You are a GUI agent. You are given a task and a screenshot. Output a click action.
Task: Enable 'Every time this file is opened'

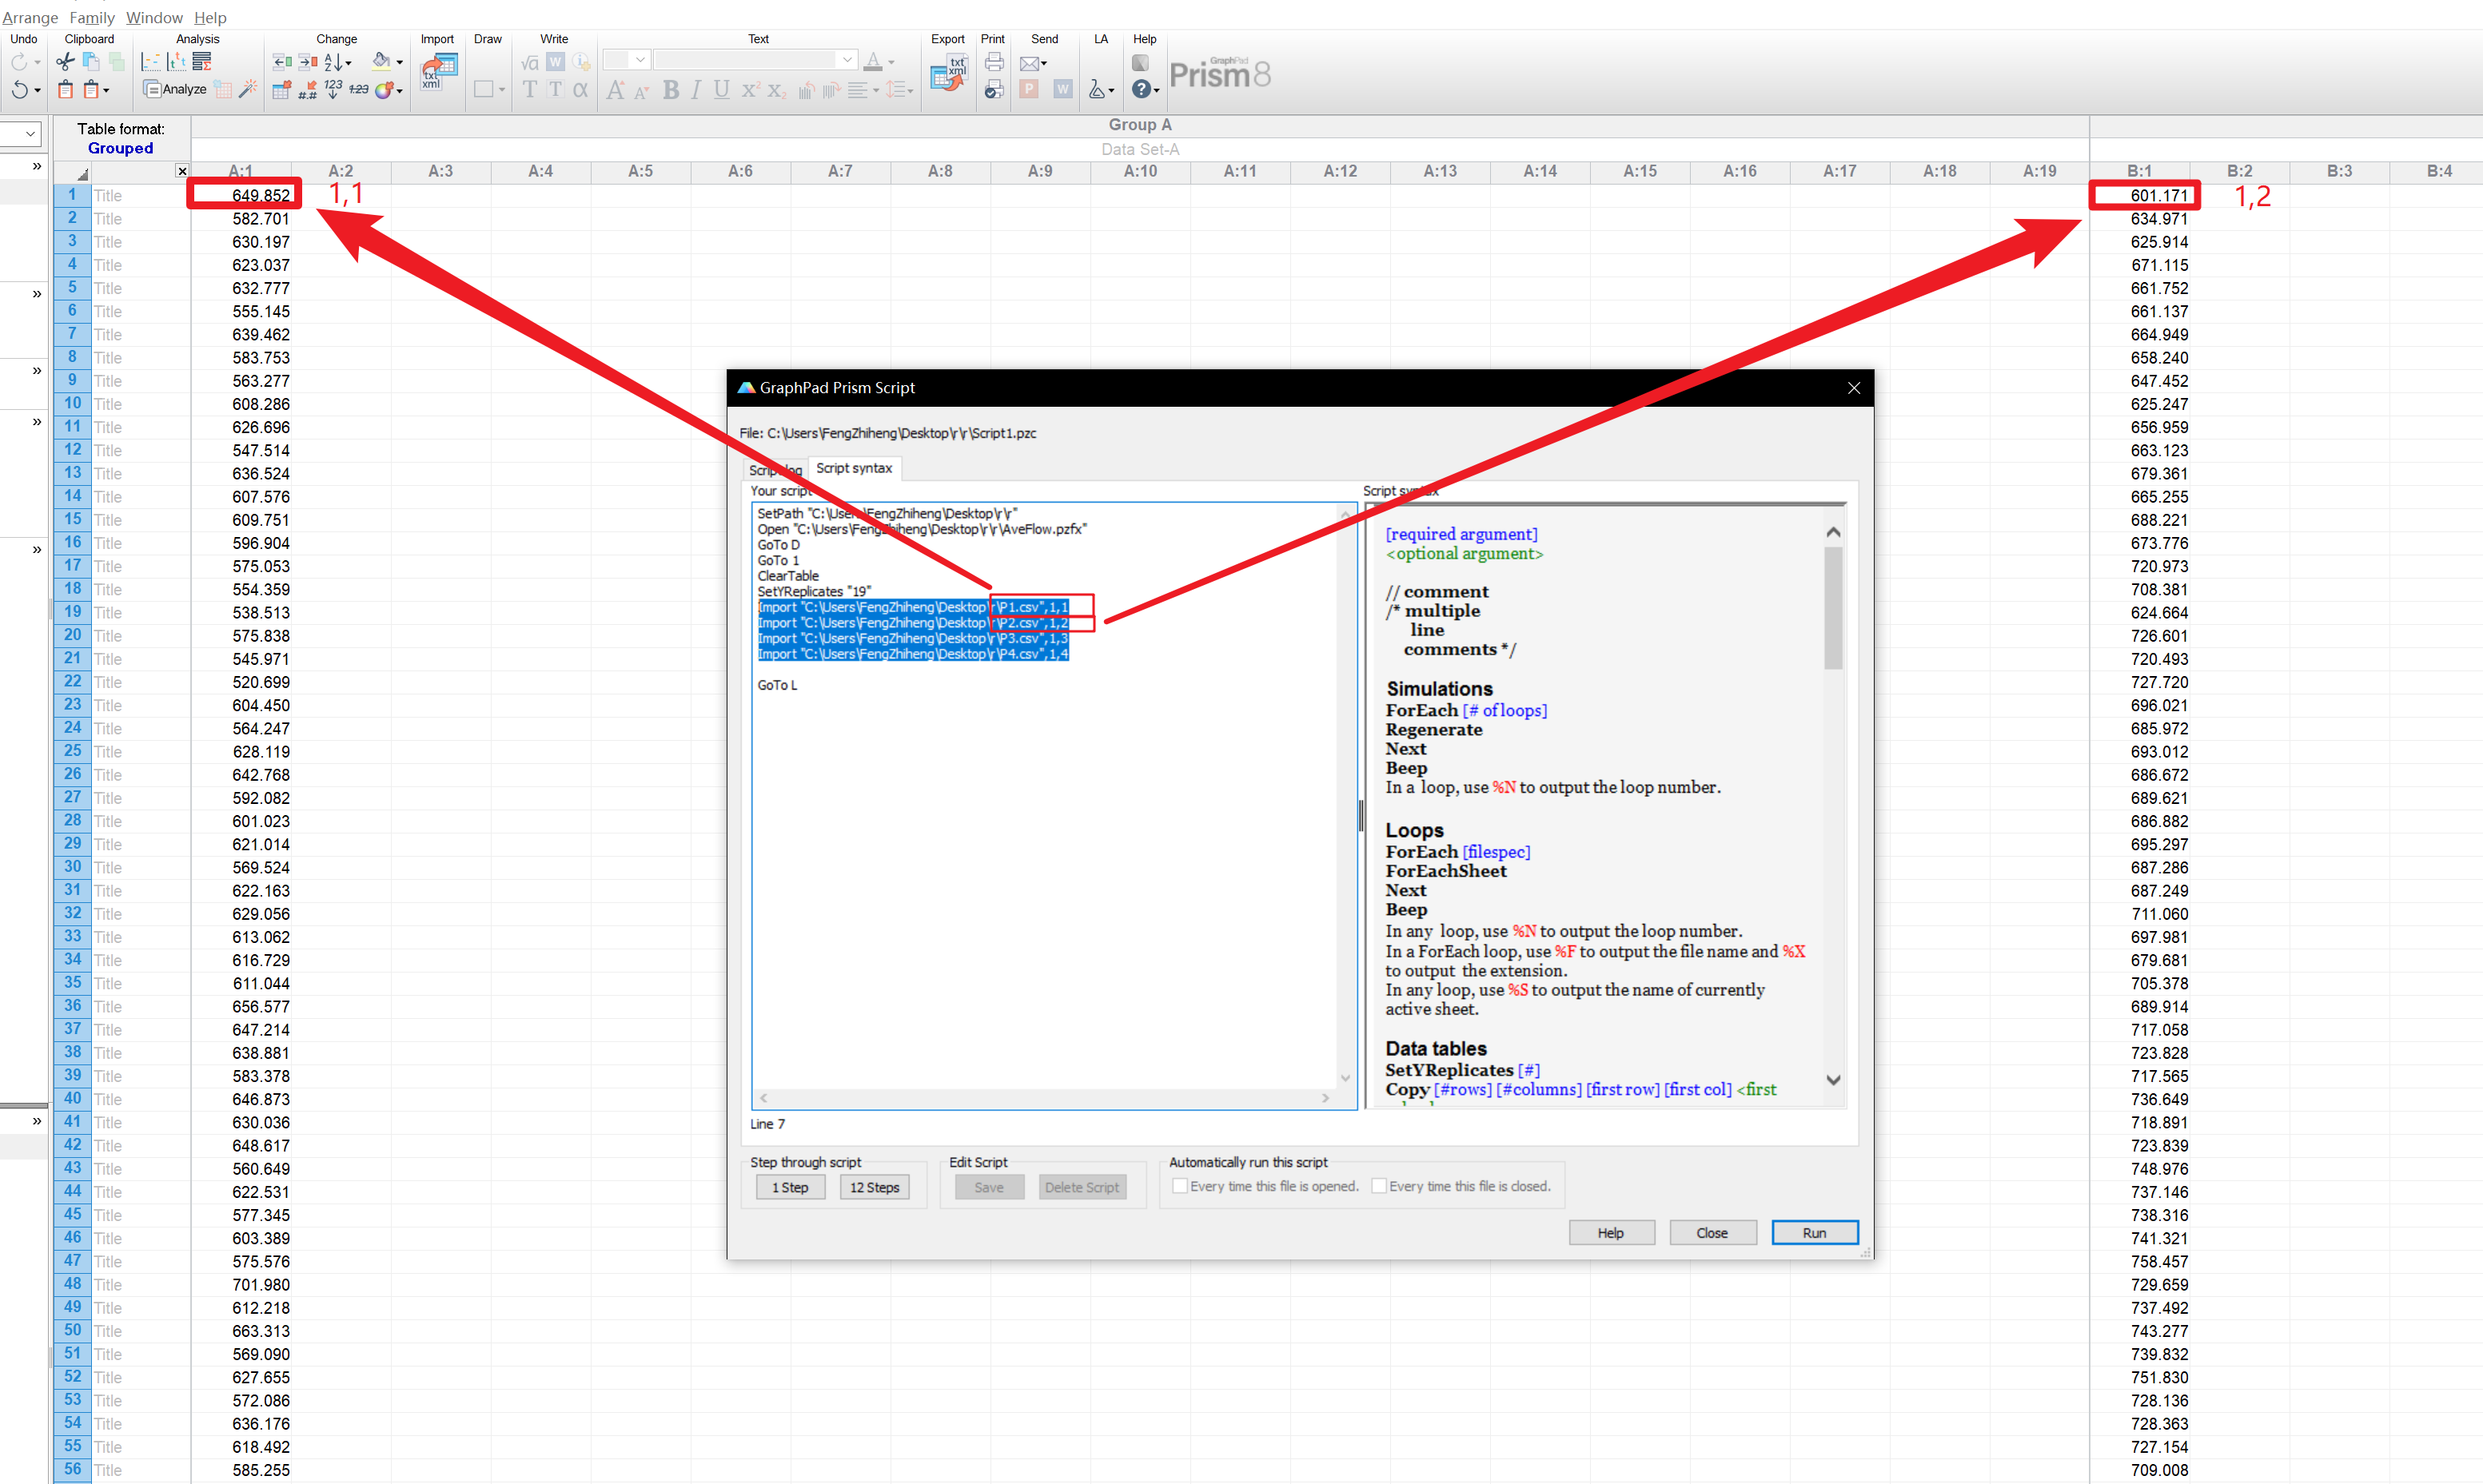(1181, 1186)
